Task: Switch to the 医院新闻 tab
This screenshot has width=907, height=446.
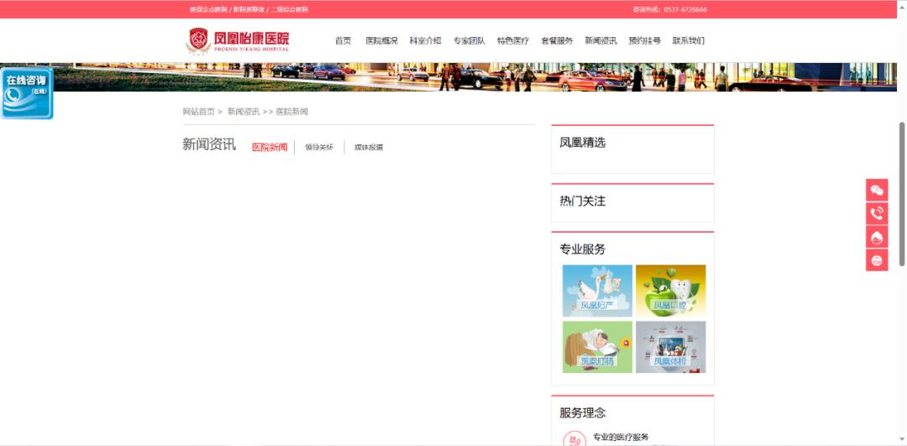Action: click(270, 147)
